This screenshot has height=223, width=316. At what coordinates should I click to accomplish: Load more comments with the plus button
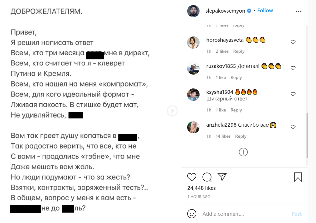click(x=243, y=152)
